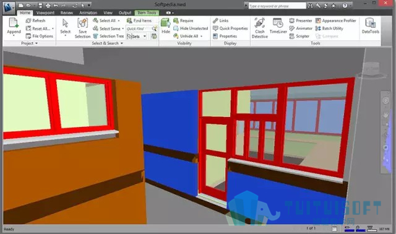
Task: Open the Sets dropdown
Action: click(x=145, y=37)
